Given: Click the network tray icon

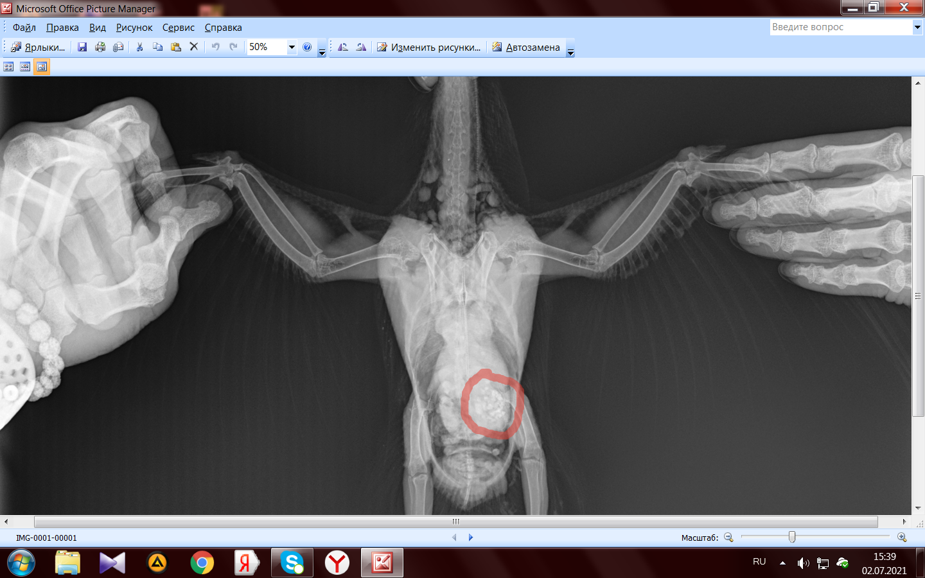Looking at the screenshot, I should tap(823, 563).
